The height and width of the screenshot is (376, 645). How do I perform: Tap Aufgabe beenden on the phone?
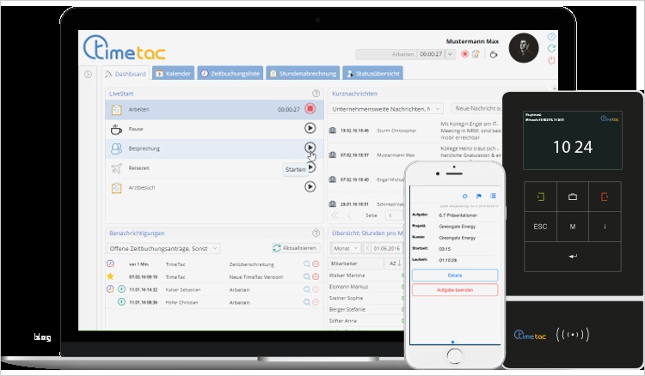click(x=455, y=290)
